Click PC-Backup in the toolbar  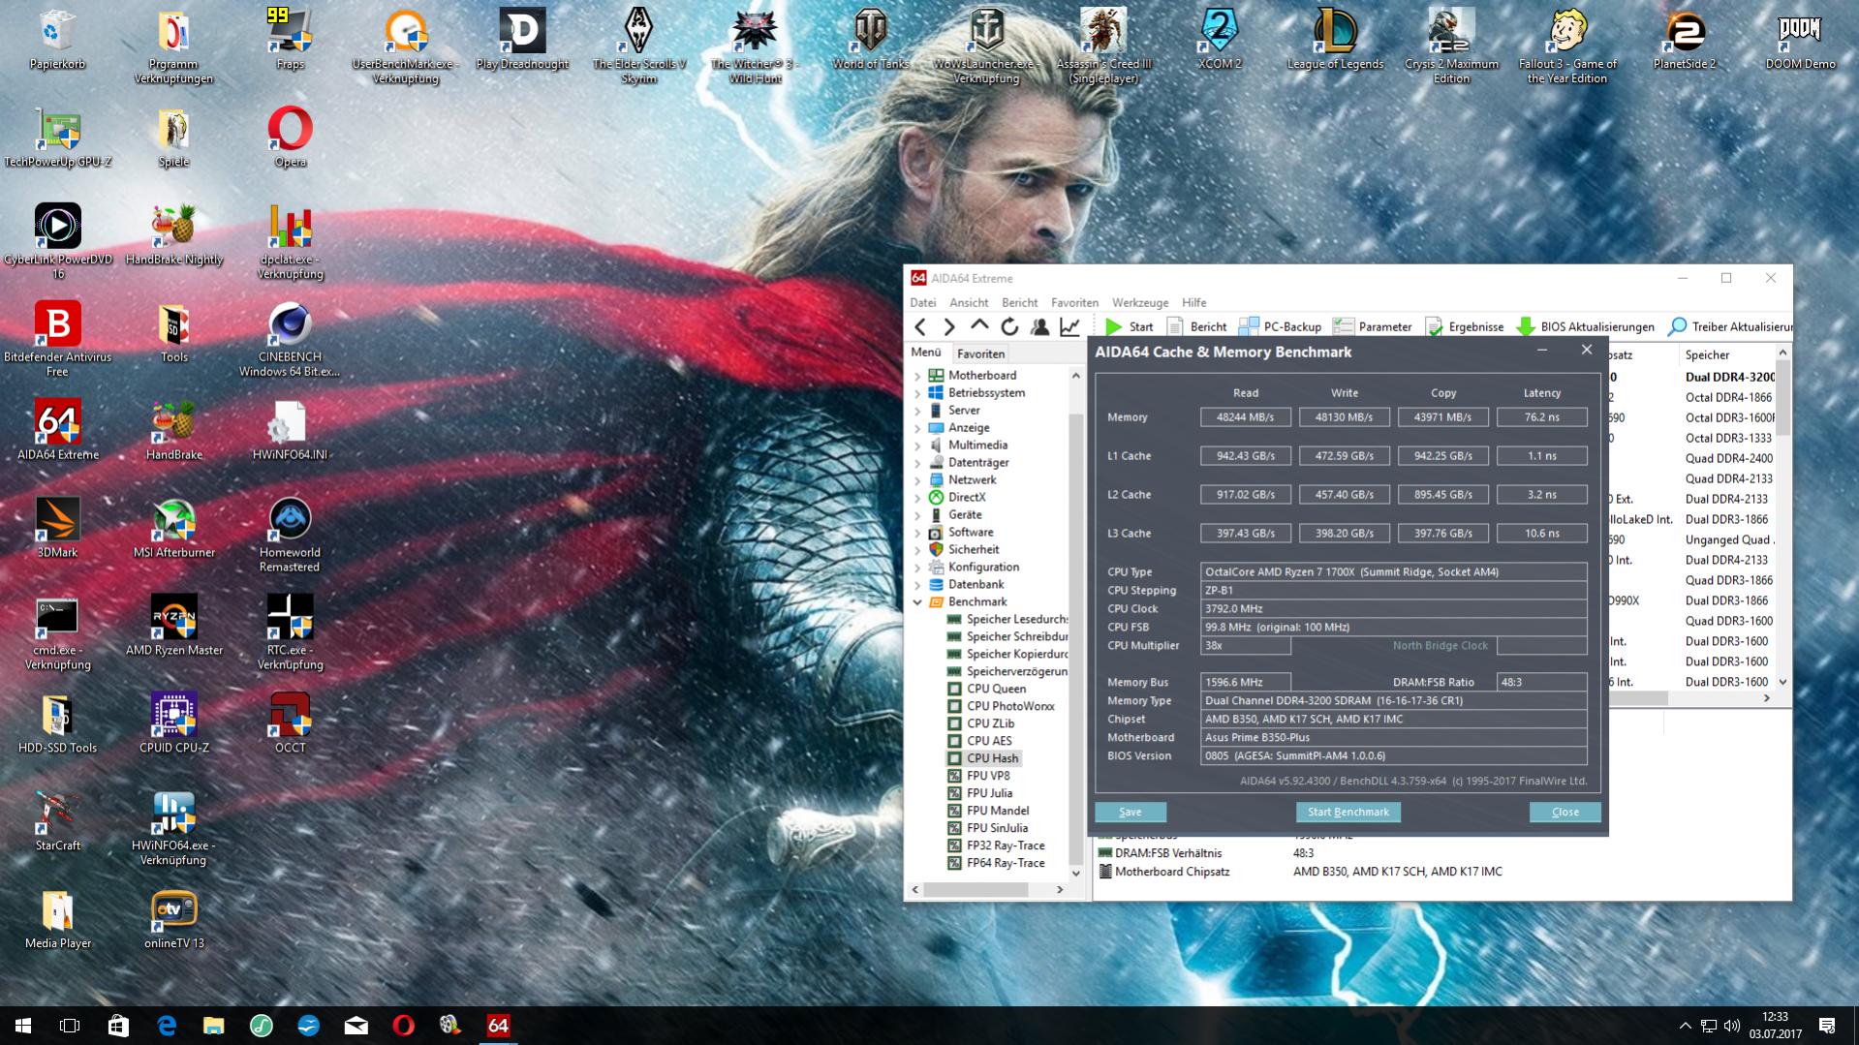tap(1281, 327)
